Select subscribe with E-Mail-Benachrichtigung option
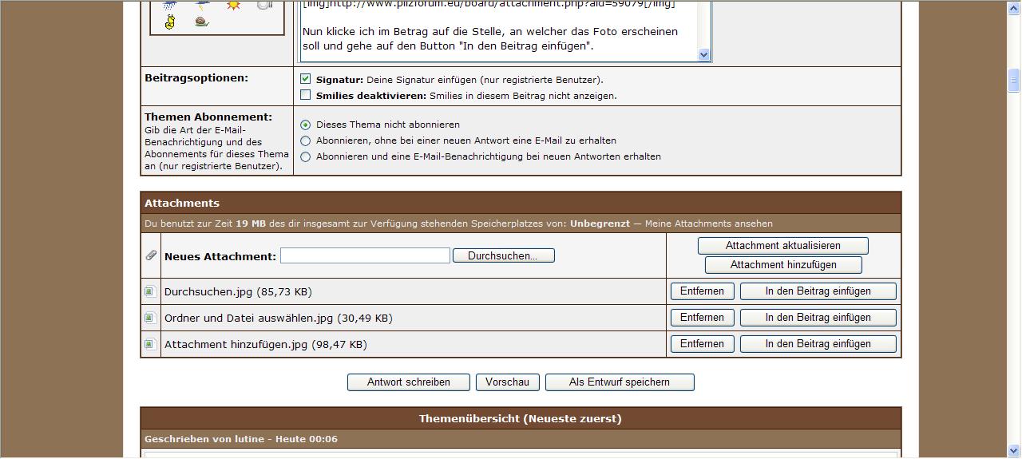Image resolution: width=1022 pixels, height=459 pixels. 306,157
